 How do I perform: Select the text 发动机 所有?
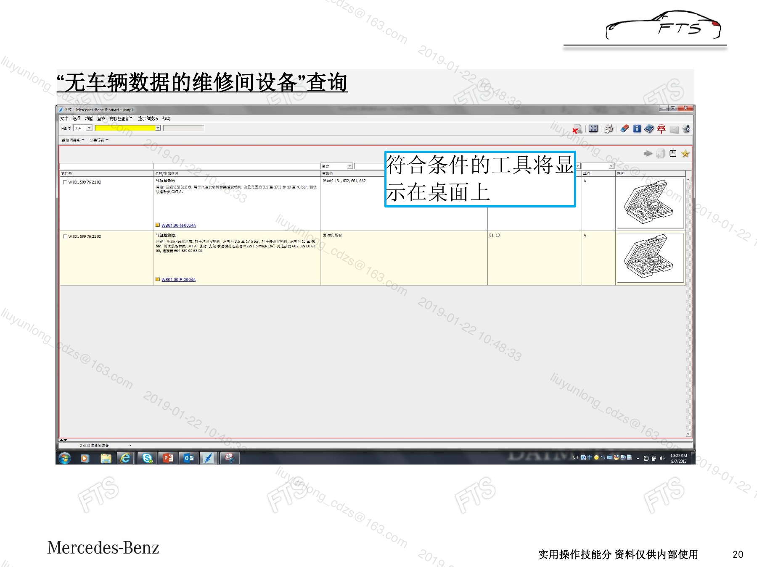pos(332,235)
